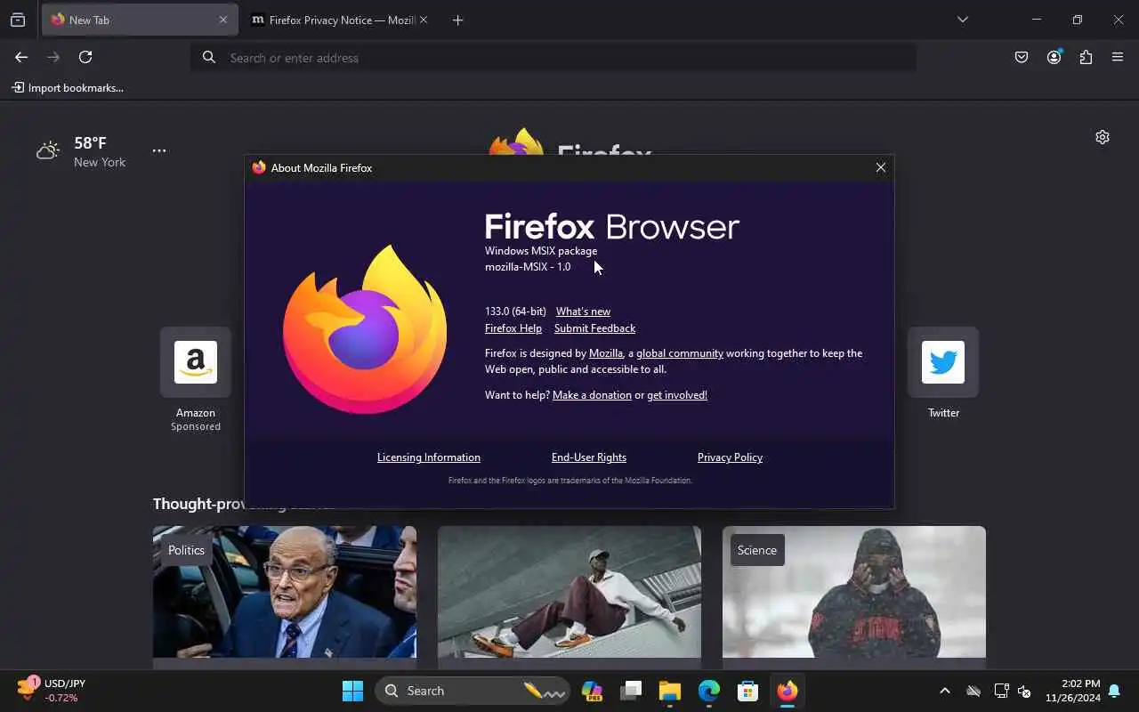Click the network display tray icon
The width and height of the screenshot is (1139, 712).
click(x=1001, y=691)
